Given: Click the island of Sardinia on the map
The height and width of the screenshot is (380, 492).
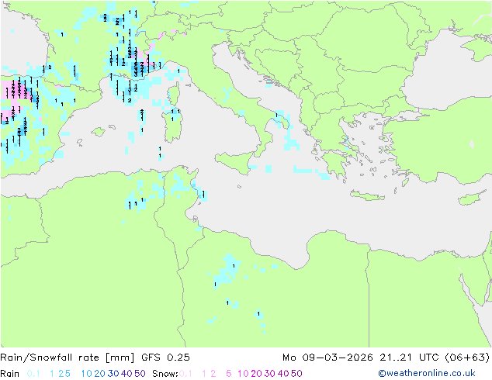Looking at the screenshot, I should click(x=172, y=126).
